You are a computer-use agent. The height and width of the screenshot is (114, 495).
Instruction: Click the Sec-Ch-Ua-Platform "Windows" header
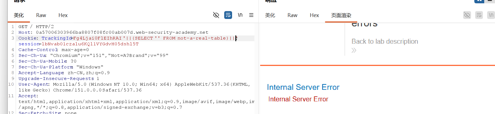pos(61,67)
